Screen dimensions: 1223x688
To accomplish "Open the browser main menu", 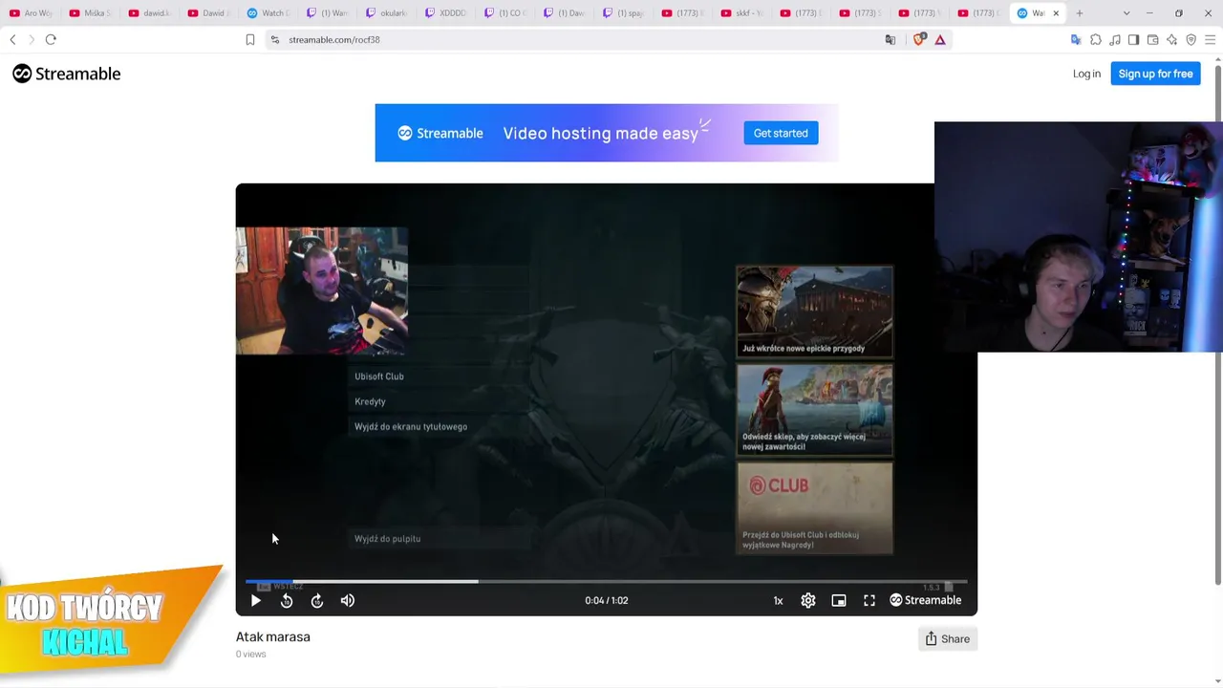I will click(1210, 39).
